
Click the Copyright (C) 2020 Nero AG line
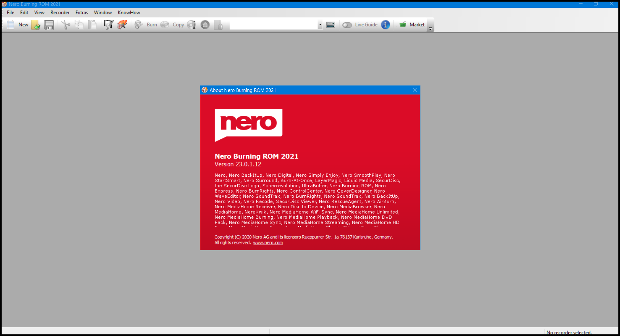pyautogui.click(x=304, y=237)
